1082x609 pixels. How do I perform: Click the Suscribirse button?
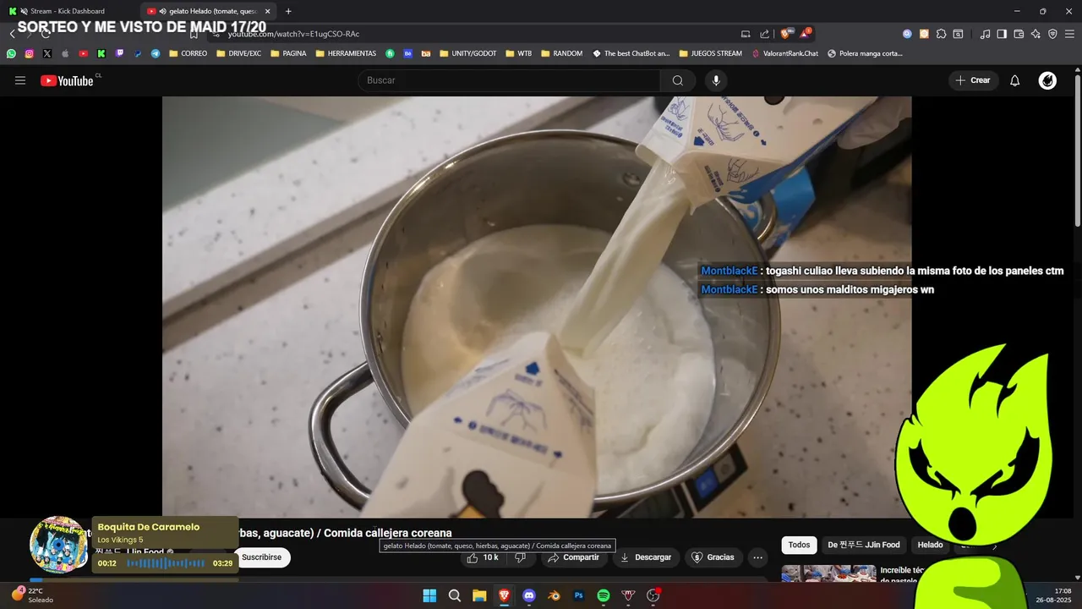tap(262, 557)
